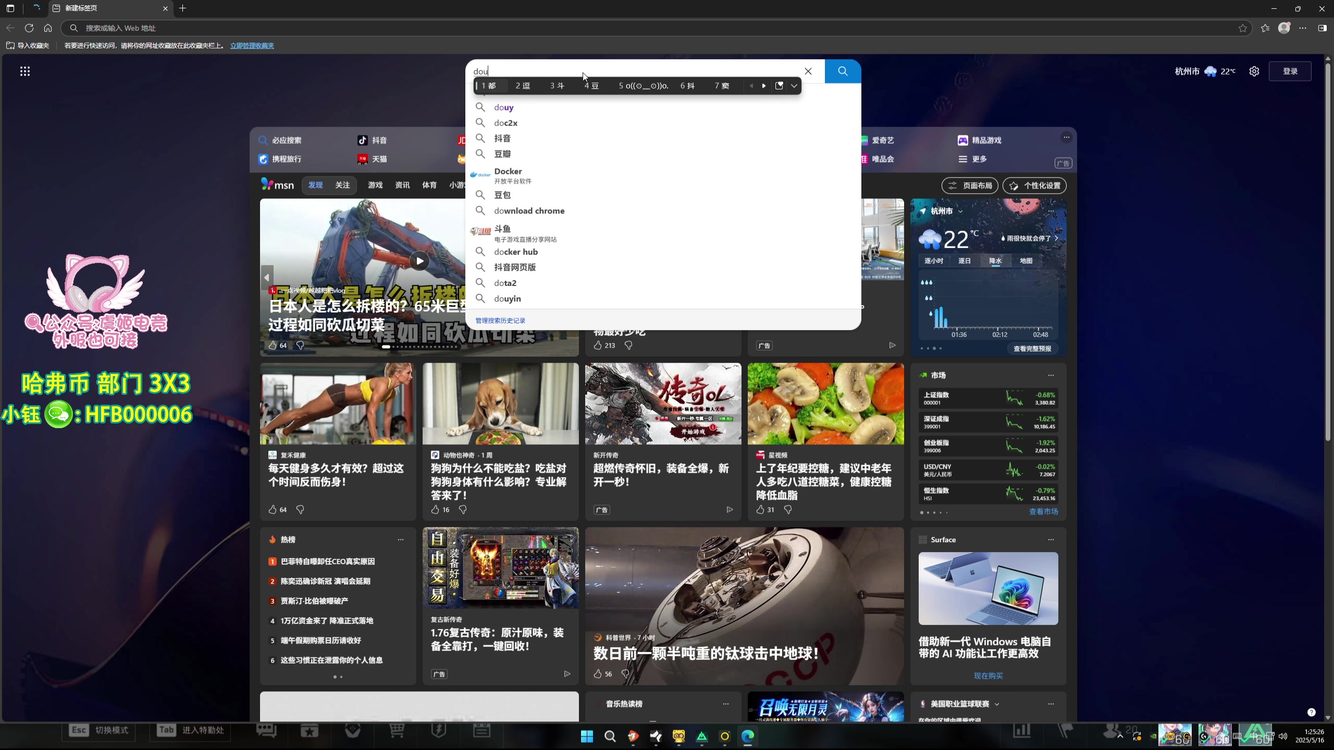Click the Edge taskbar icon

(x=747, y=736)
